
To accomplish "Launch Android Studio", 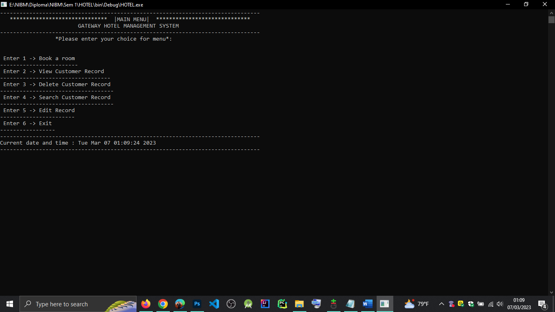I will (x=248, y=304).
